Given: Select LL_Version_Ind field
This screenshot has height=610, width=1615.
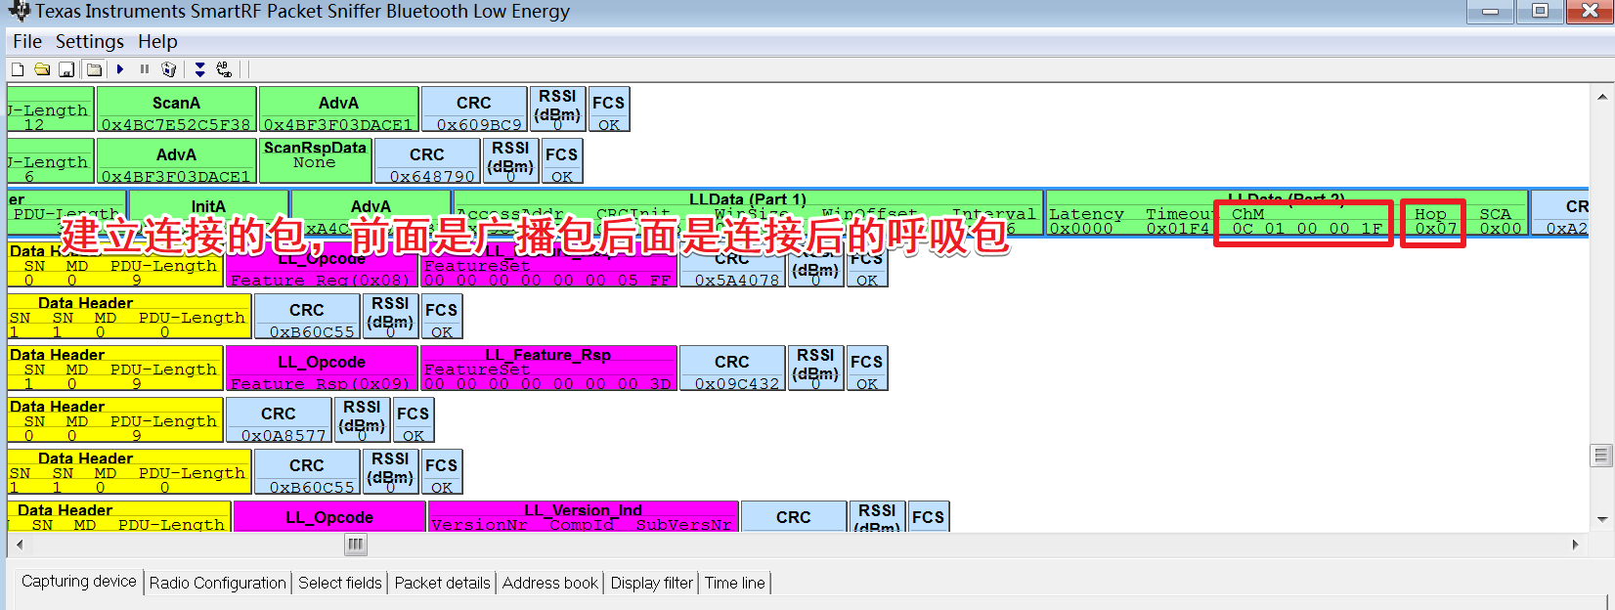Looking at the screenshot, I should click(x=583, y=516).
